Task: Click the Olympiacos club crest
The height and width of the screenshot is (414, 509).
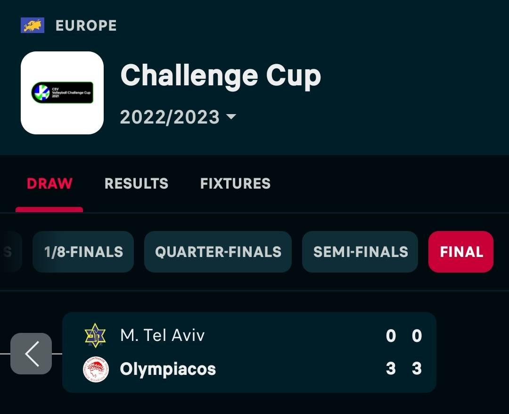Action: coord(96,369)
